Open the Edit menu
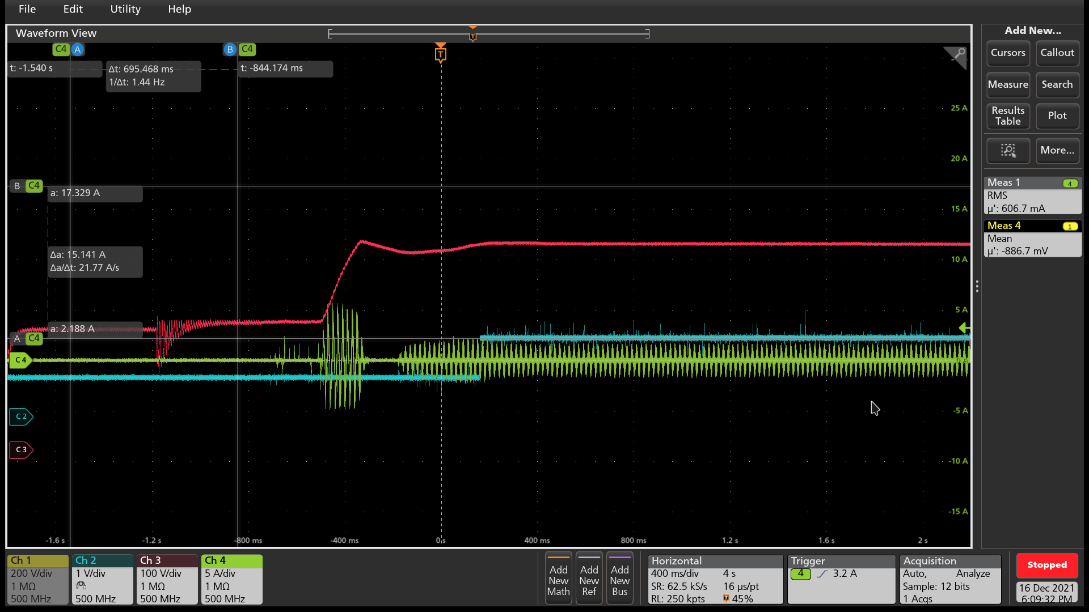The height and width of the screenshot is (612, 1089). click(73, 9)
